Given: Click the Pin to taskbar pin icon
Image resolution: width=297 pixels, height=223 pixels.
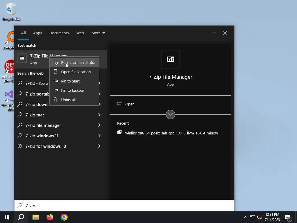Looking at the screenshot, I should coord(55,90).
